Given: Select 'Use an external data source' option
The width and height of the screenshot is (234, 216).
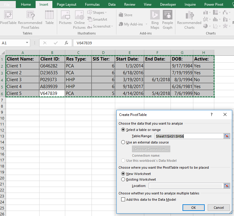Looking at the screenshot, I should (x=123, y=142).
